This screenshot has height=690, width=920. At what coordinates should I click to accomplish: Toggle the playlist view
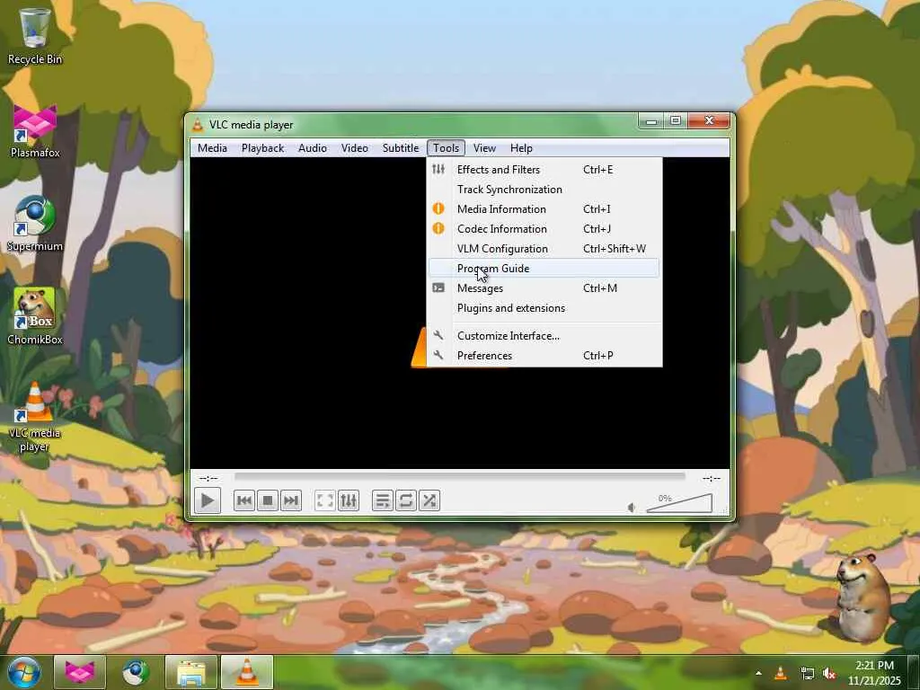point(382,500)
